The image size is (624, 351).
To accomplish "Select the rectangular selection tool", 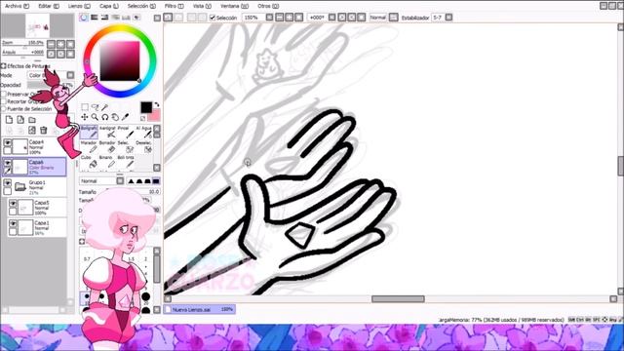I will pyautogui.click(x=85, y=107).
